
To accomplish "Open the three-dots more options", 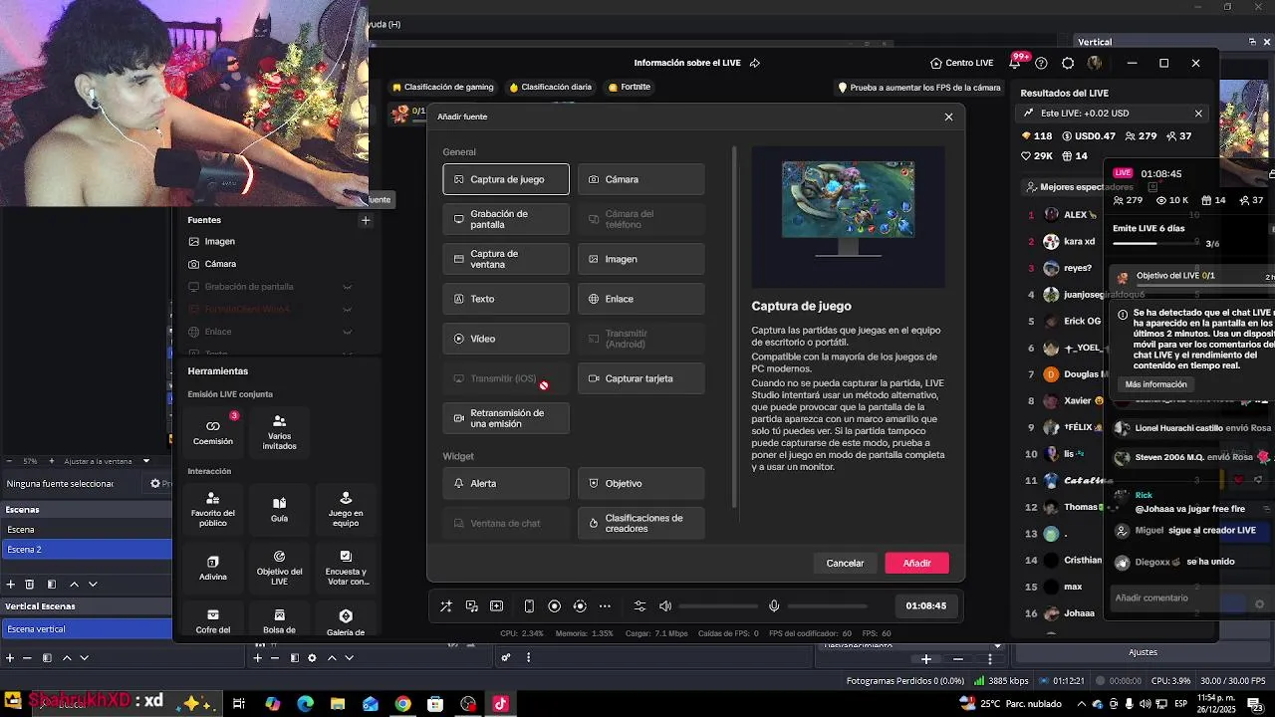I will point(605,605).
